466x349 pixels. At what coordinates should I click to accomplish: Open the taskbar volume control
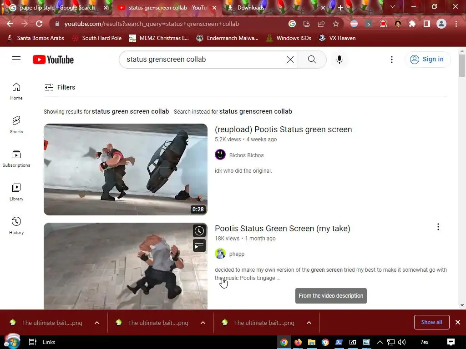(401, 342)
